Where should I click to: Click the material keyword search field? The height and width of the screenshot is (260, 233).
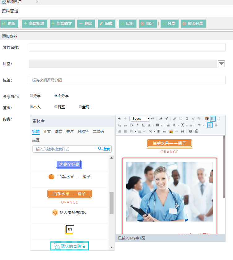pos(65,149)
